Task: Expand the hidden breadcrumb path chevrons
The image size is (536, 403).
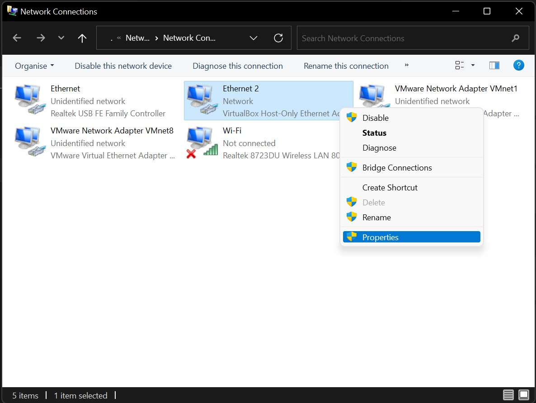Action: (x=118, y=38)
